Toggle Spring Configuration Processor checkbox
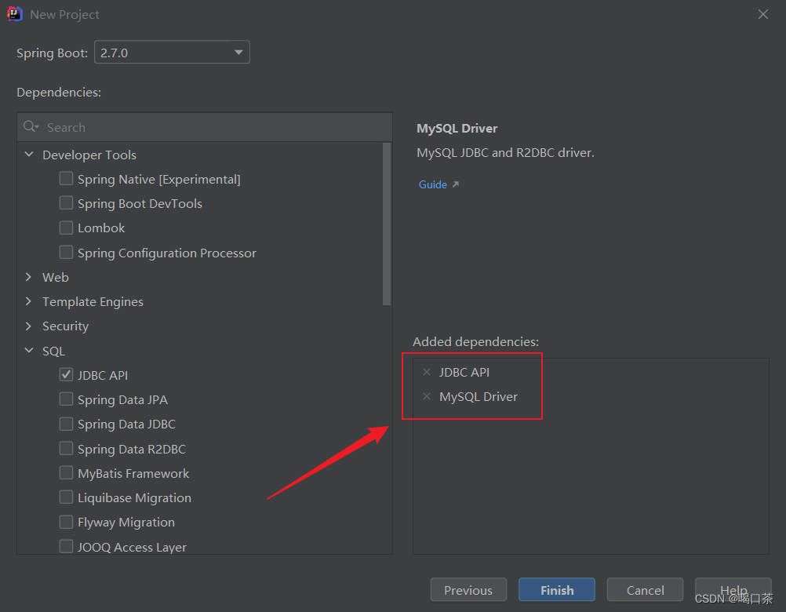The height and width of the screenshot is (612, 786). tap(66, 252)
